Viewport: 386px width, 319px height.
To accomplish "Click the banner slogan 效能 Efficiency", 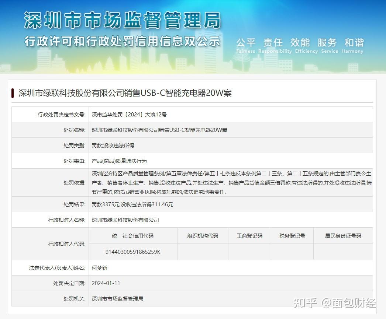I will tap(307, 46).
